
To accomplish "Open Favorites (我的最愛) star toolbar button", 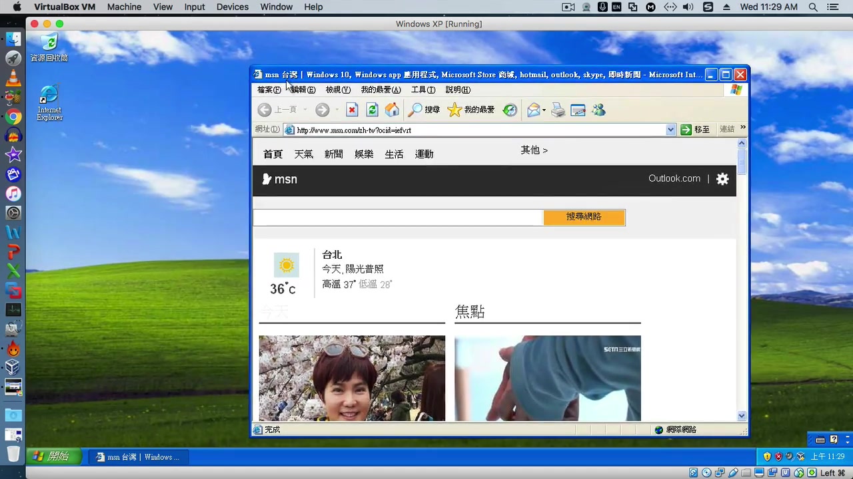I will 470,110.
